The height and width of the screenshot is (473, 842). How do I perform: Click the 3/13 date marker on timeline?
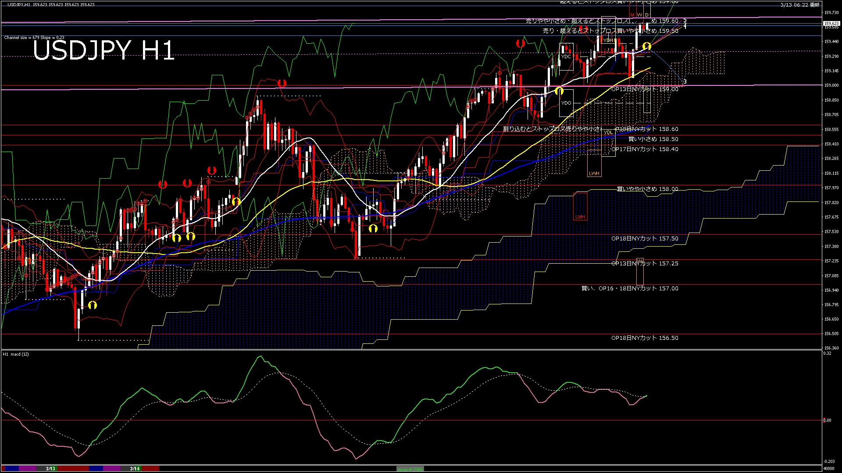50,469
